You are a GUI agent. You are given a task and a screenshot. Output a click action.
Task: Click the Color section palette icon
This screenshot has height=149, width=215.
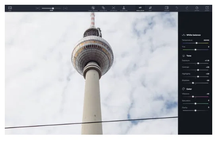pos(184,89)
